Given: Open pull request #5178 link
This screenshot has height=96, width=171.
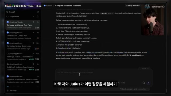Looking at the screenshot, I should coord(32,70).
